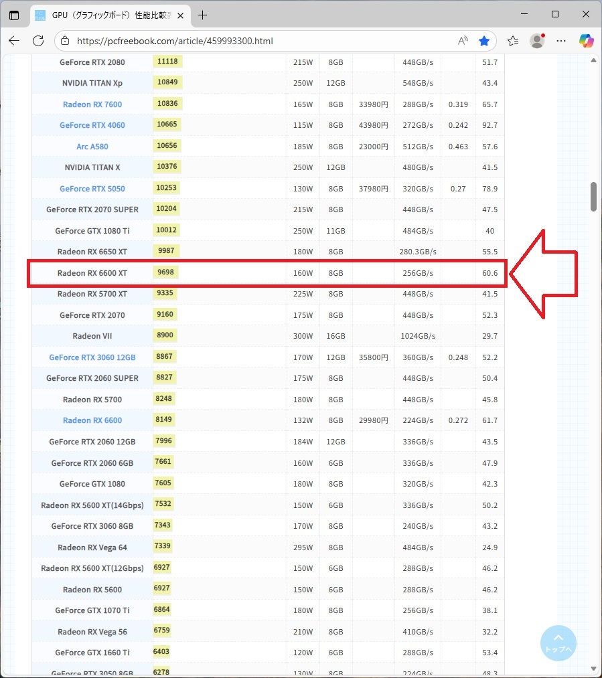Screen dimensions: 602x678
Task: Jump to top with the トップへ button
Action: coord(558,643)
